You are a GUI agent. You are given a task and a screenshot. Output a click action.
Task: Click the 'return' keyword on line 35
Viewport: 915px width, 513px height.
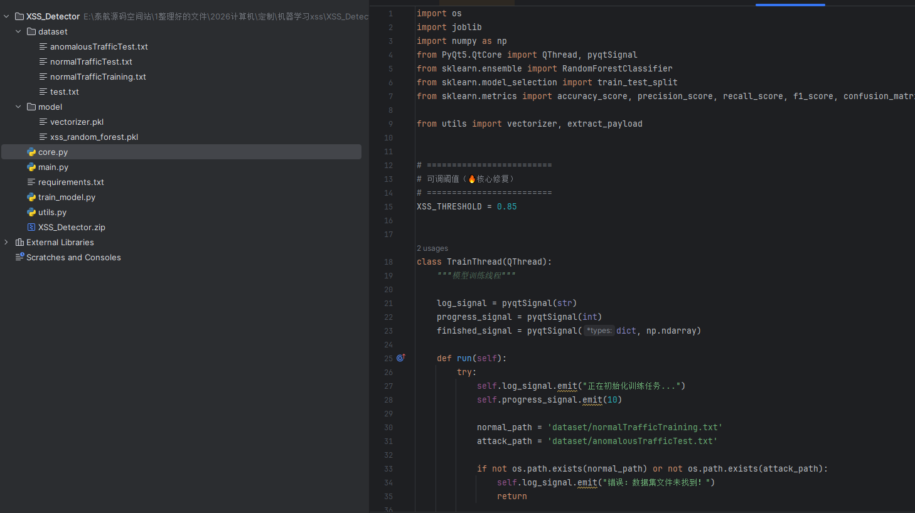tap(512, 496)
